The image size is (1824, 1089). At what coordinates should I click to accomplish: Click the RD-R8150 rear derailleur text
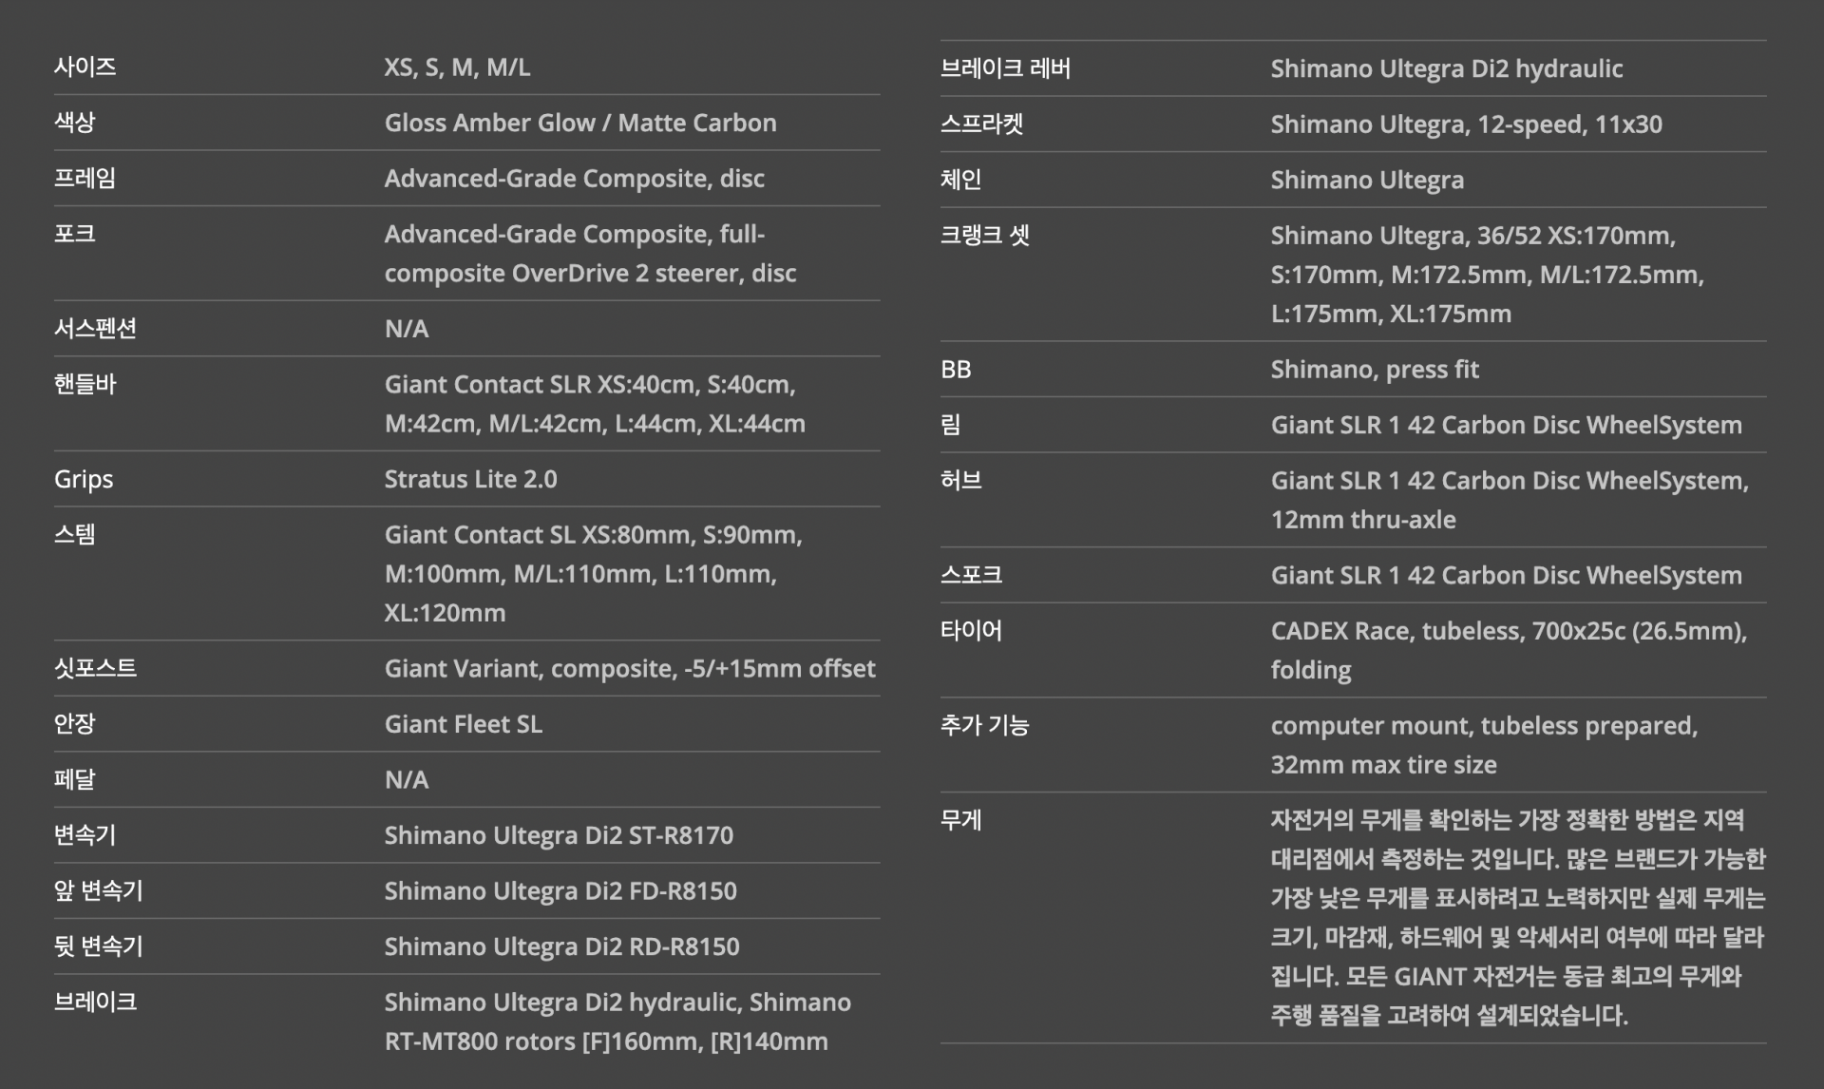561,946
